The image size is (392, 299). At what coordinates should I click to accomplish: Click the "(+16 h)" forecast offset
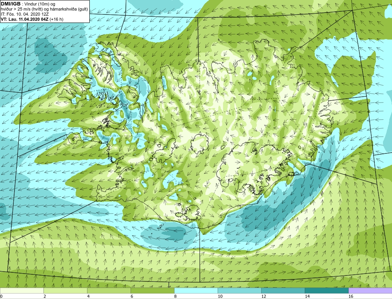tap(56, 19)
